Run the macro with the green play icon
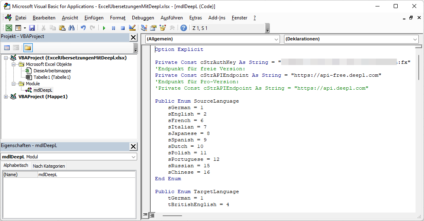The image size is (424, 221). point(104,28)
